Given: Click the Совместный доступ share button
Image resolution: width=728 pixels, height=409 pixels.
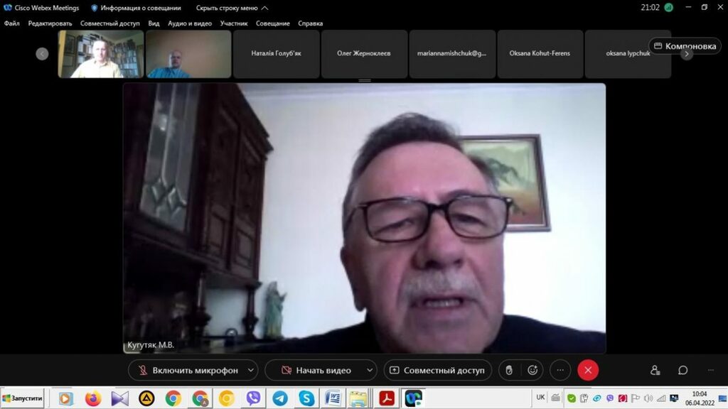Looking at the screenshot, I should click(x=437, y=370).
